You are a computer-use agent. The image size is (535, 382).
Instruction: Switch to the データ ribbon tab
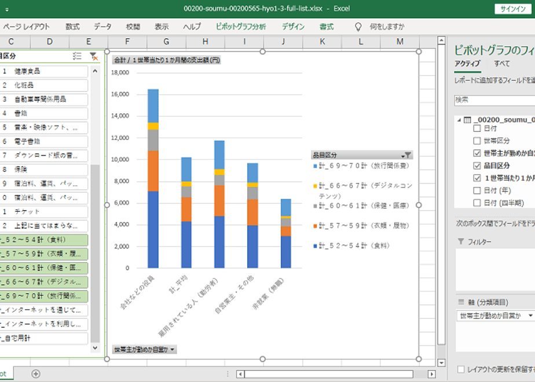pyautogui.click(x=102, y=27)
